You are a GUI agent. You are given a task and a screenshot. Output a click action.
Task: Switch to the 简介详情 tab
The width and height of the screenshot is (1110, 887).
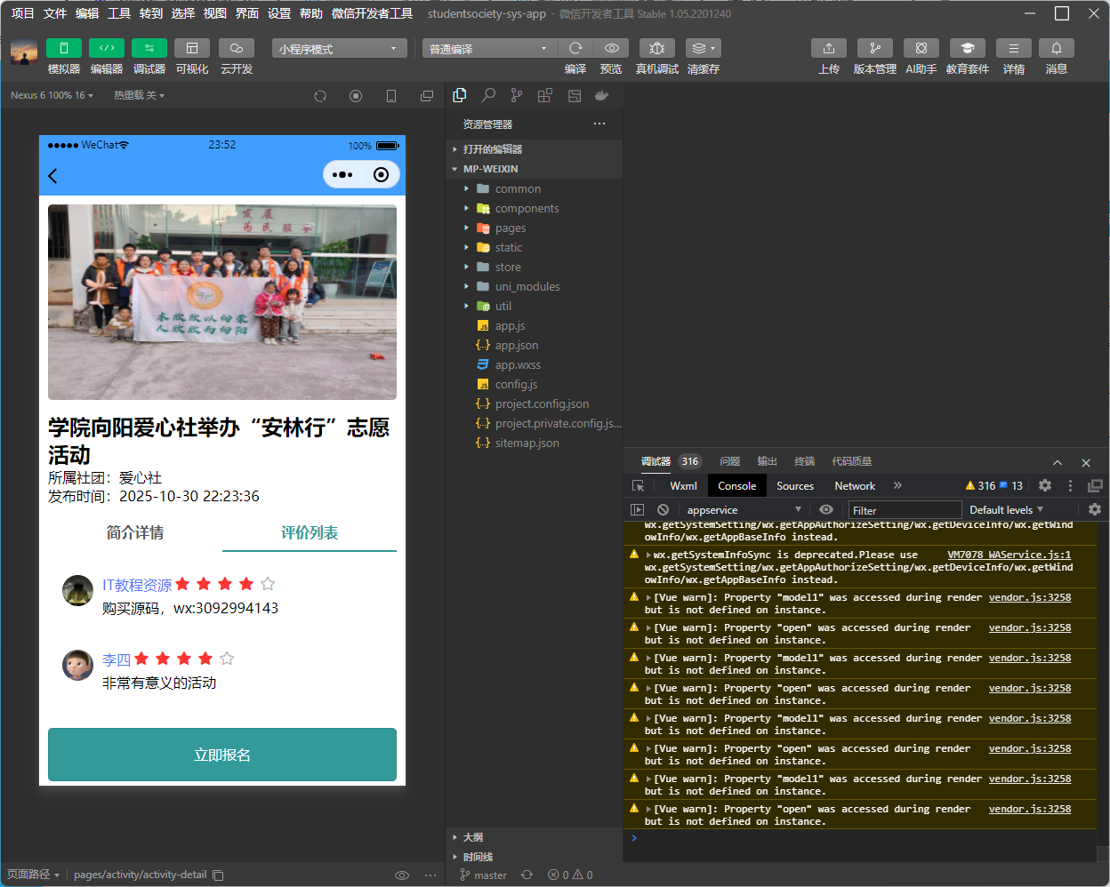click(135, 532)
